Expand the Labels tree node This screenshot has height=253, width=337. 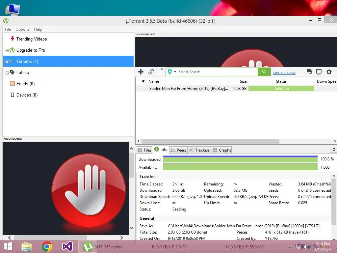click(x=7, y=73)
